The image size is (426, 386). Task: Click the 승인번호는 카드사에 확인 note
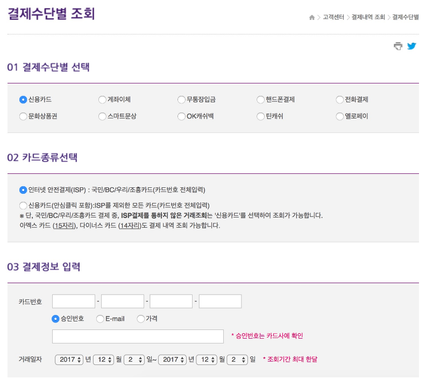coord(267,336)
